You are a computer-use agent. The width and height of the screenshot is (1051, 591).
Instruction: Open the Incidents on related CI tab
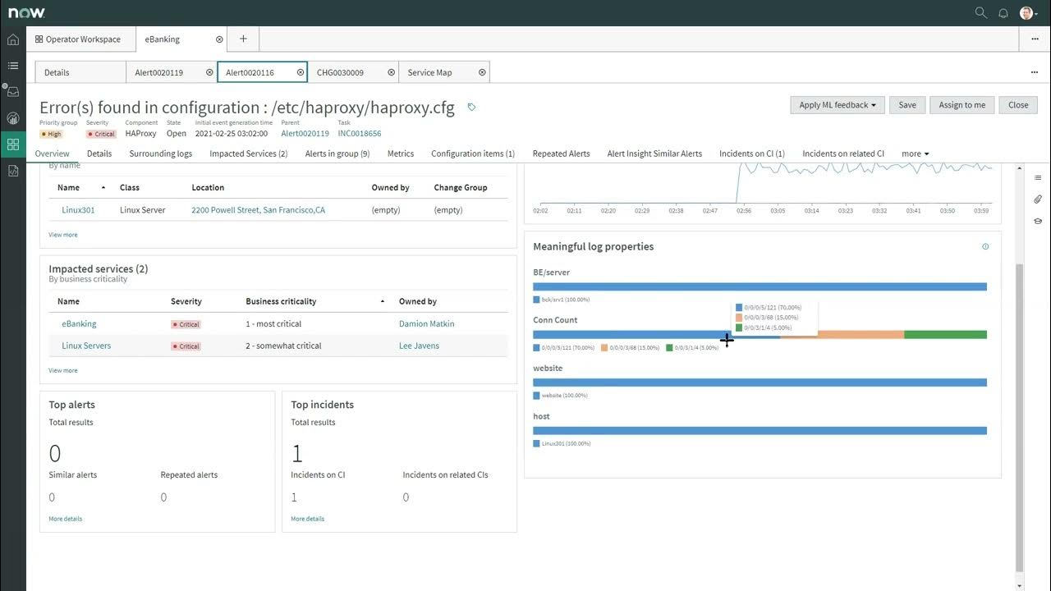coord(843,153)
